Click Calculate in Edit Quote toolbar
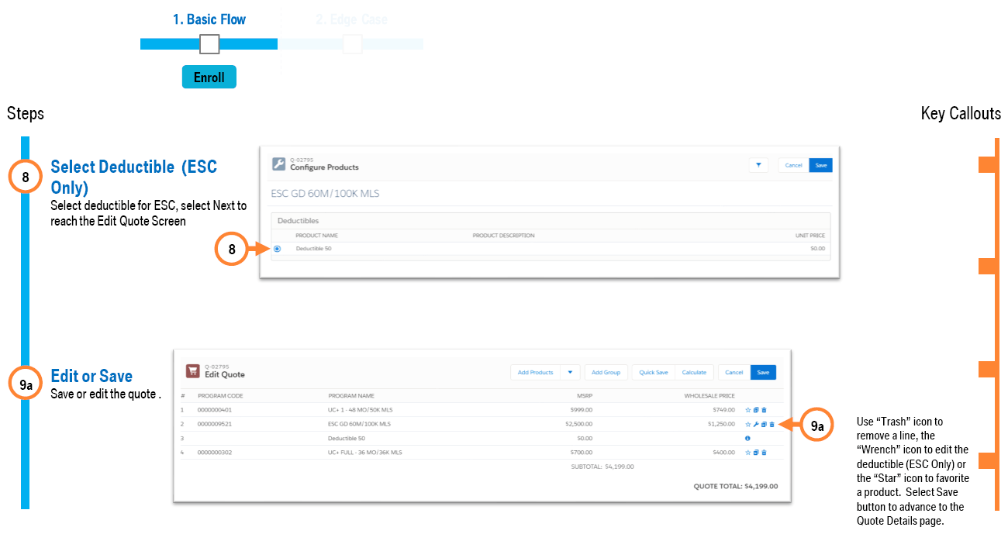Screen dimensions: 1008x534 tap(694, 372)
